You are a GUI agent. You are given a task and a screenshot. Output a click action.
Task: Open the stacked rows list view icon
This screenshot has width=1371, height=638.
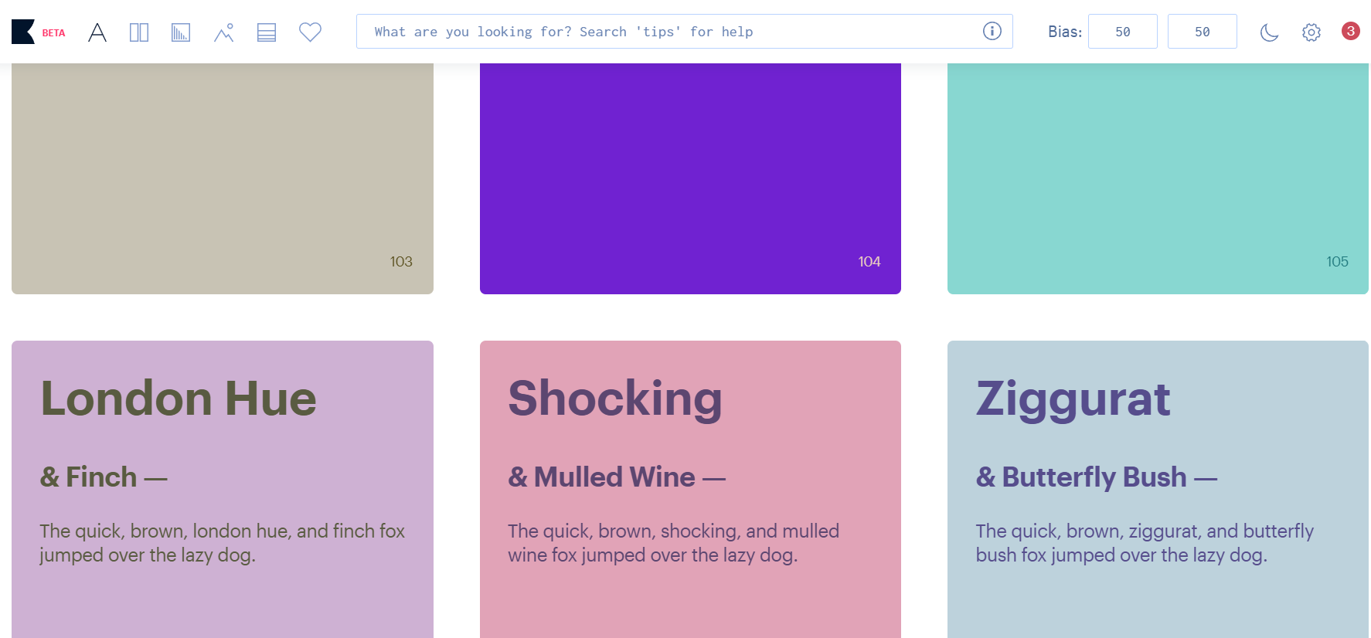[x=267, y=32]
